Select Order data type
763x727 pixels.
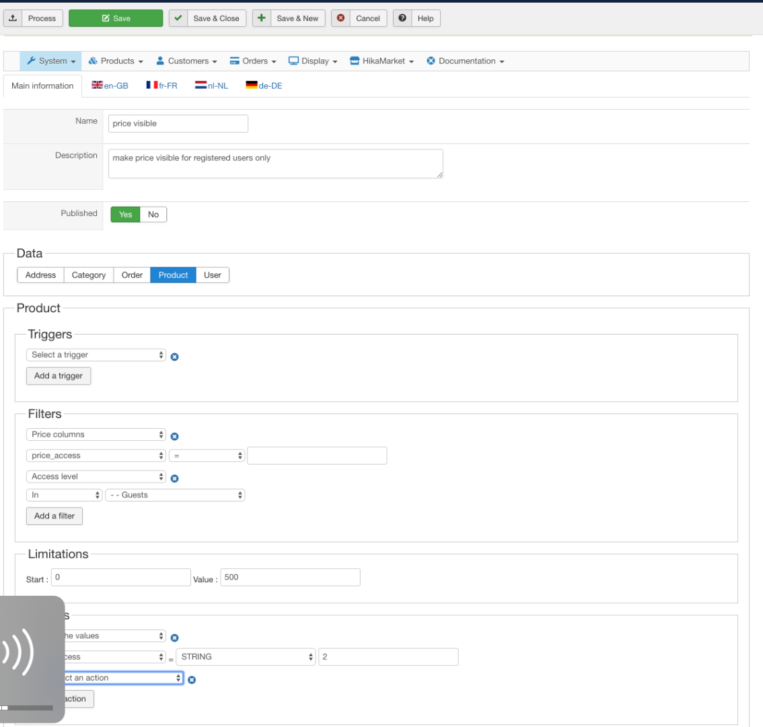click(132, 275)
